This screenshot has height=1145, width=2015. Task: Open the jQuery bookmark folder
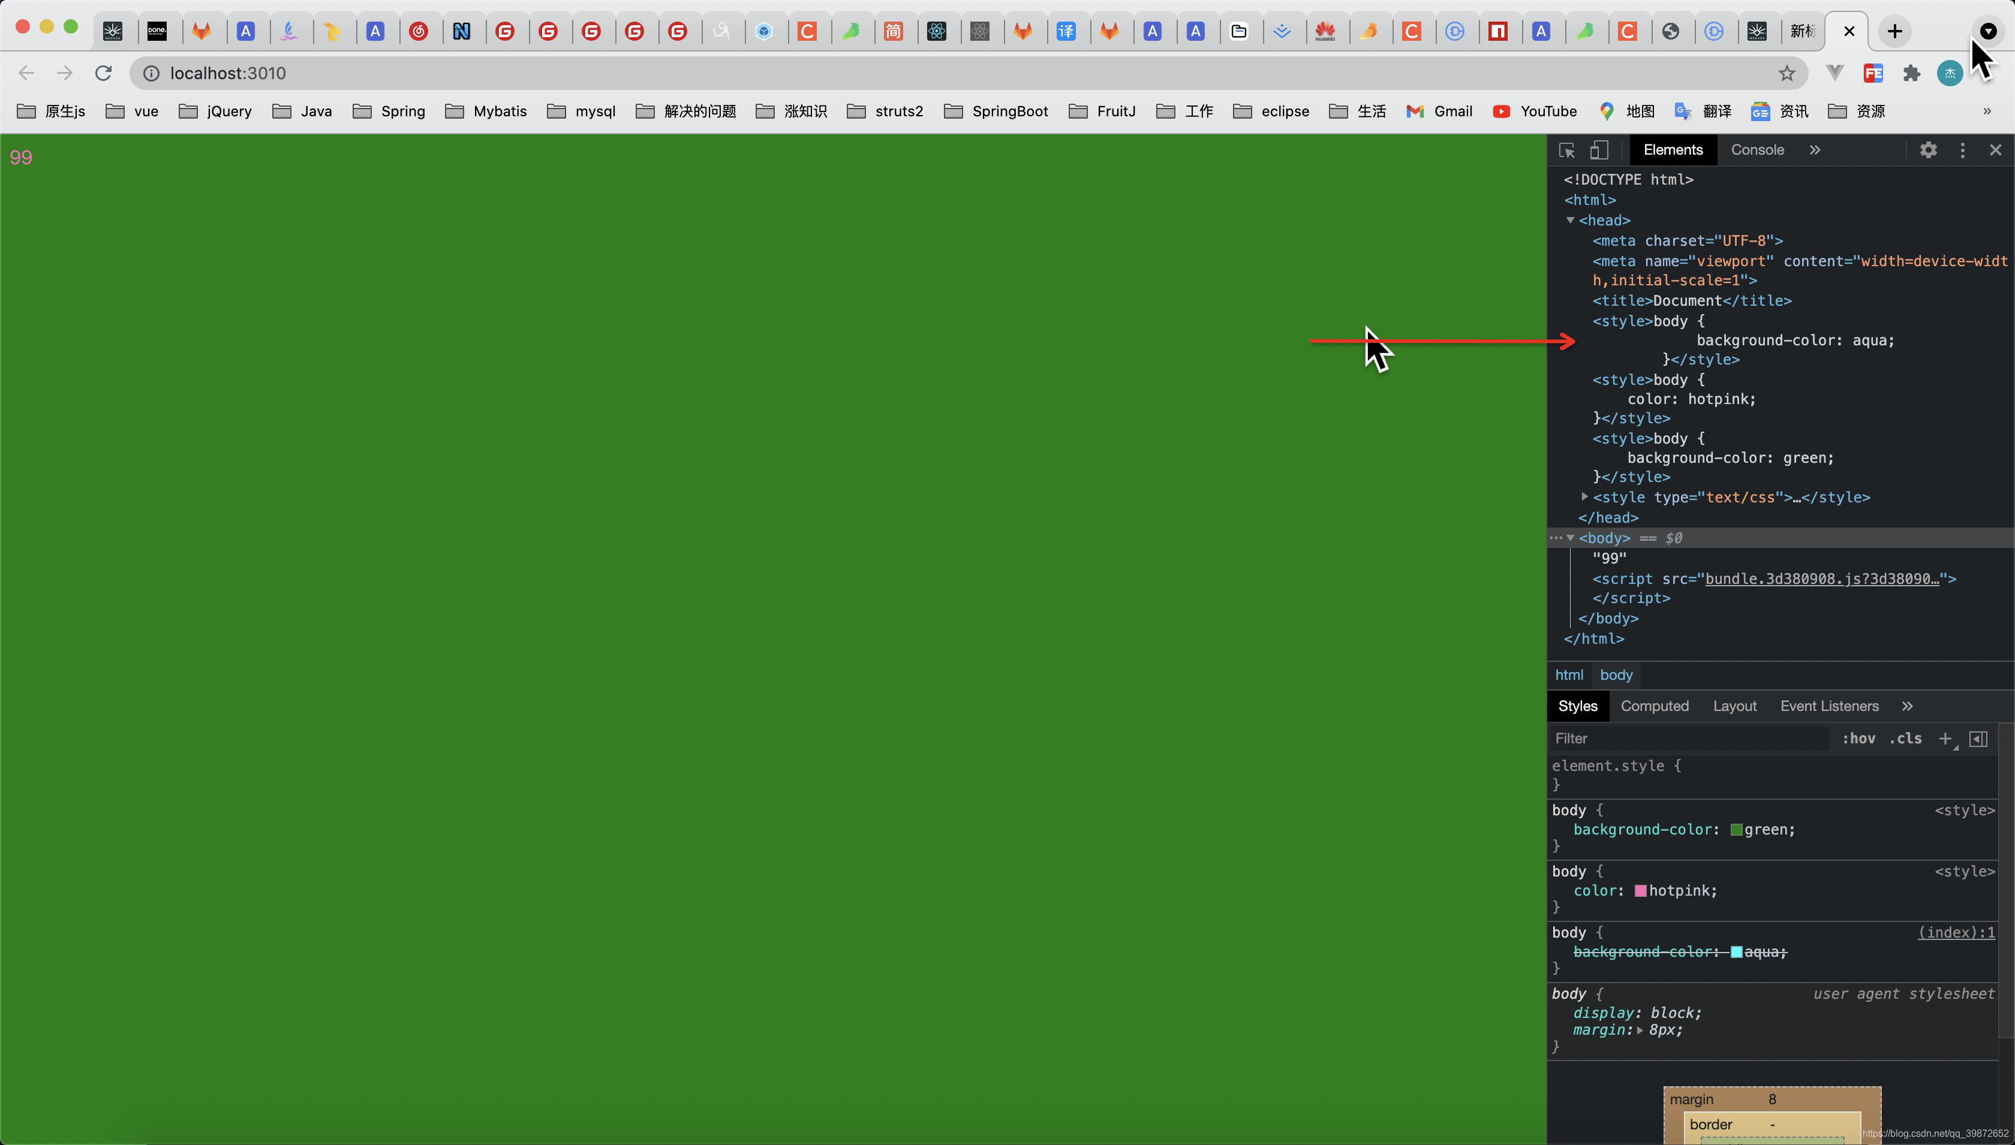(215, 111)
